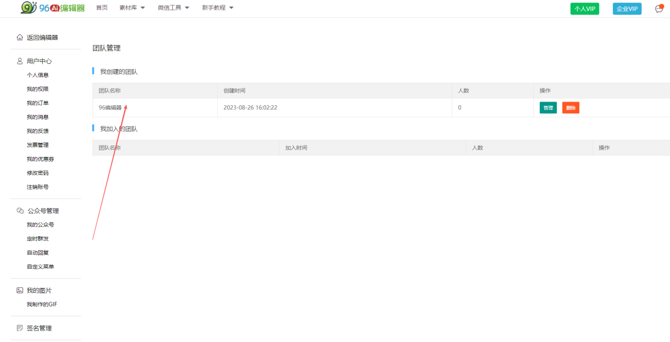The width and height of the screenshot is (670, 342).
Task: Click the picture icon beside 我的图片
Action: 20,290
